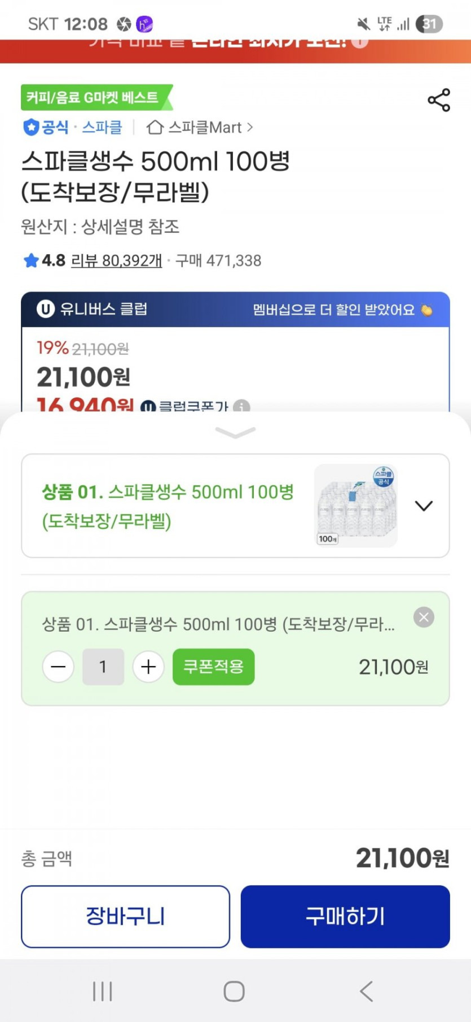Tap the banner info icon at top
471x1022 pixels.
pos(360,42)
